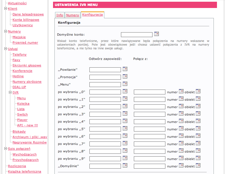Screen dimensions: 225x174
Task: Open Przychodzących call list
Action: [26, 160]
